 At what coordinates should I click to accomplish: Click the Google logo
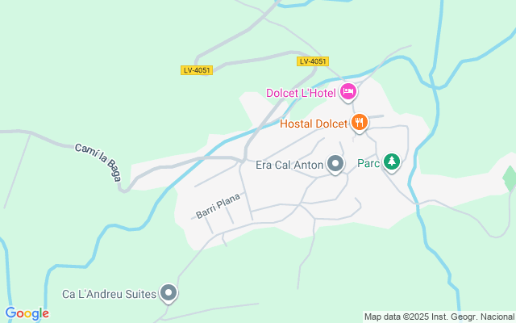pos(27,313)
